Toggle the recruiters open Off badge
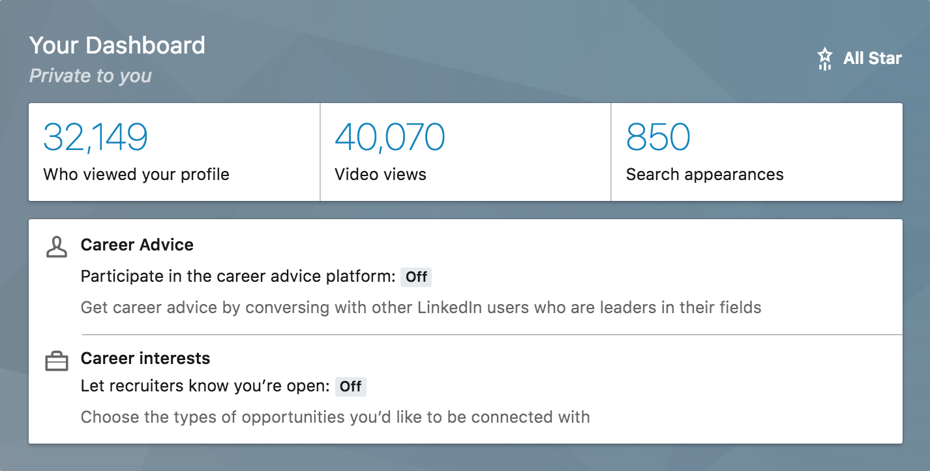This screenshot has width=930, height=471. (x=350, y=386)
